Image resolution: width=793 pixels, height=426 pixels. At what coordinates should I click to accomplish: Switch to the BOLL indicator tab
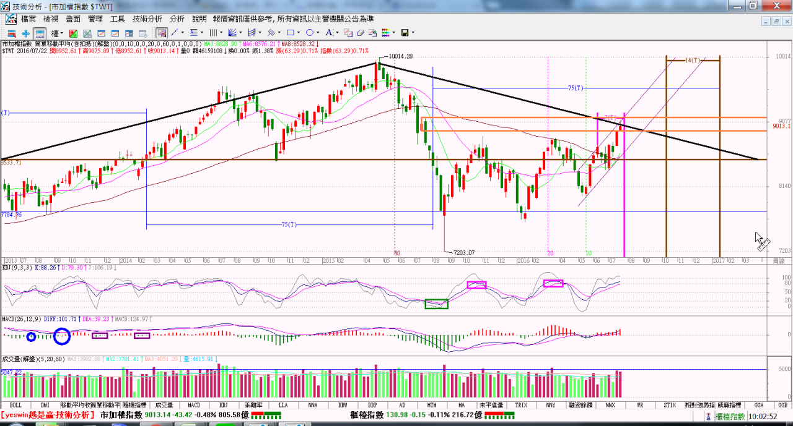[x=15, y=405]
